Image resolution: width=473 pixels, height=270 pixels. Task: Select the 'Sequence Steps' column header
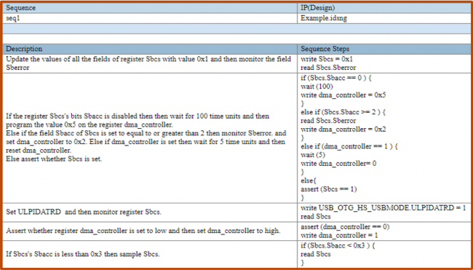point(384,49)
